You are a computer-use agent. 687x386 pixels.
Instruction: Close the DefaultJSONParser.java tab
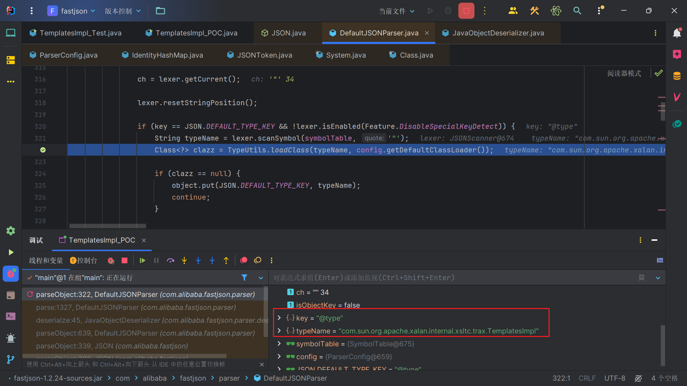[427, 33]
